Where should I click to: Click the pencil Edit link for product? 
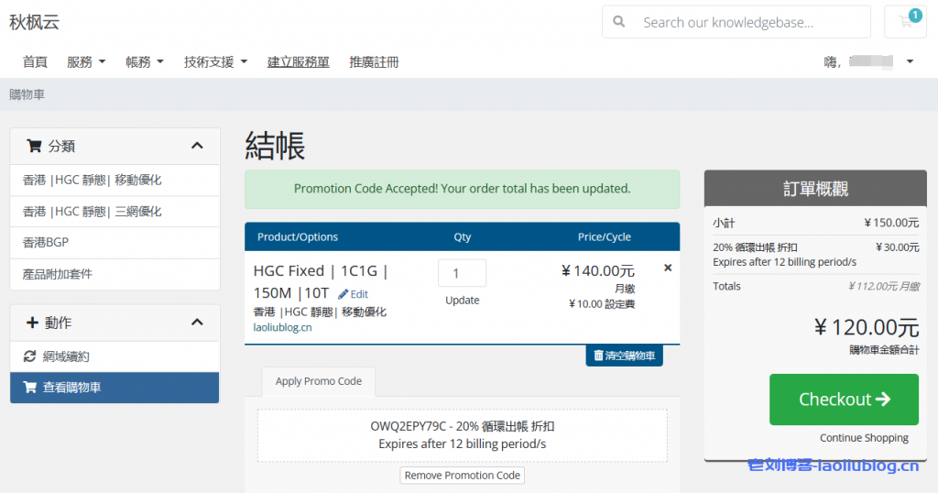tap(353, 294)
